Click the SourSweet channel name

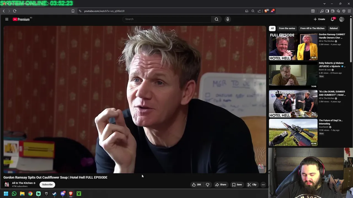(x=324, y=127)
